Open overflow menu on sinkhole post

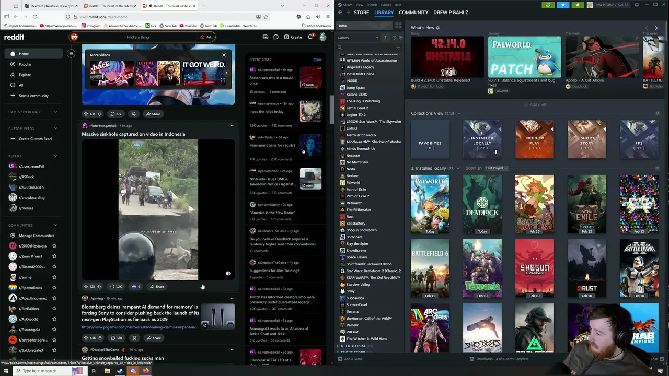tap(233, 126)
